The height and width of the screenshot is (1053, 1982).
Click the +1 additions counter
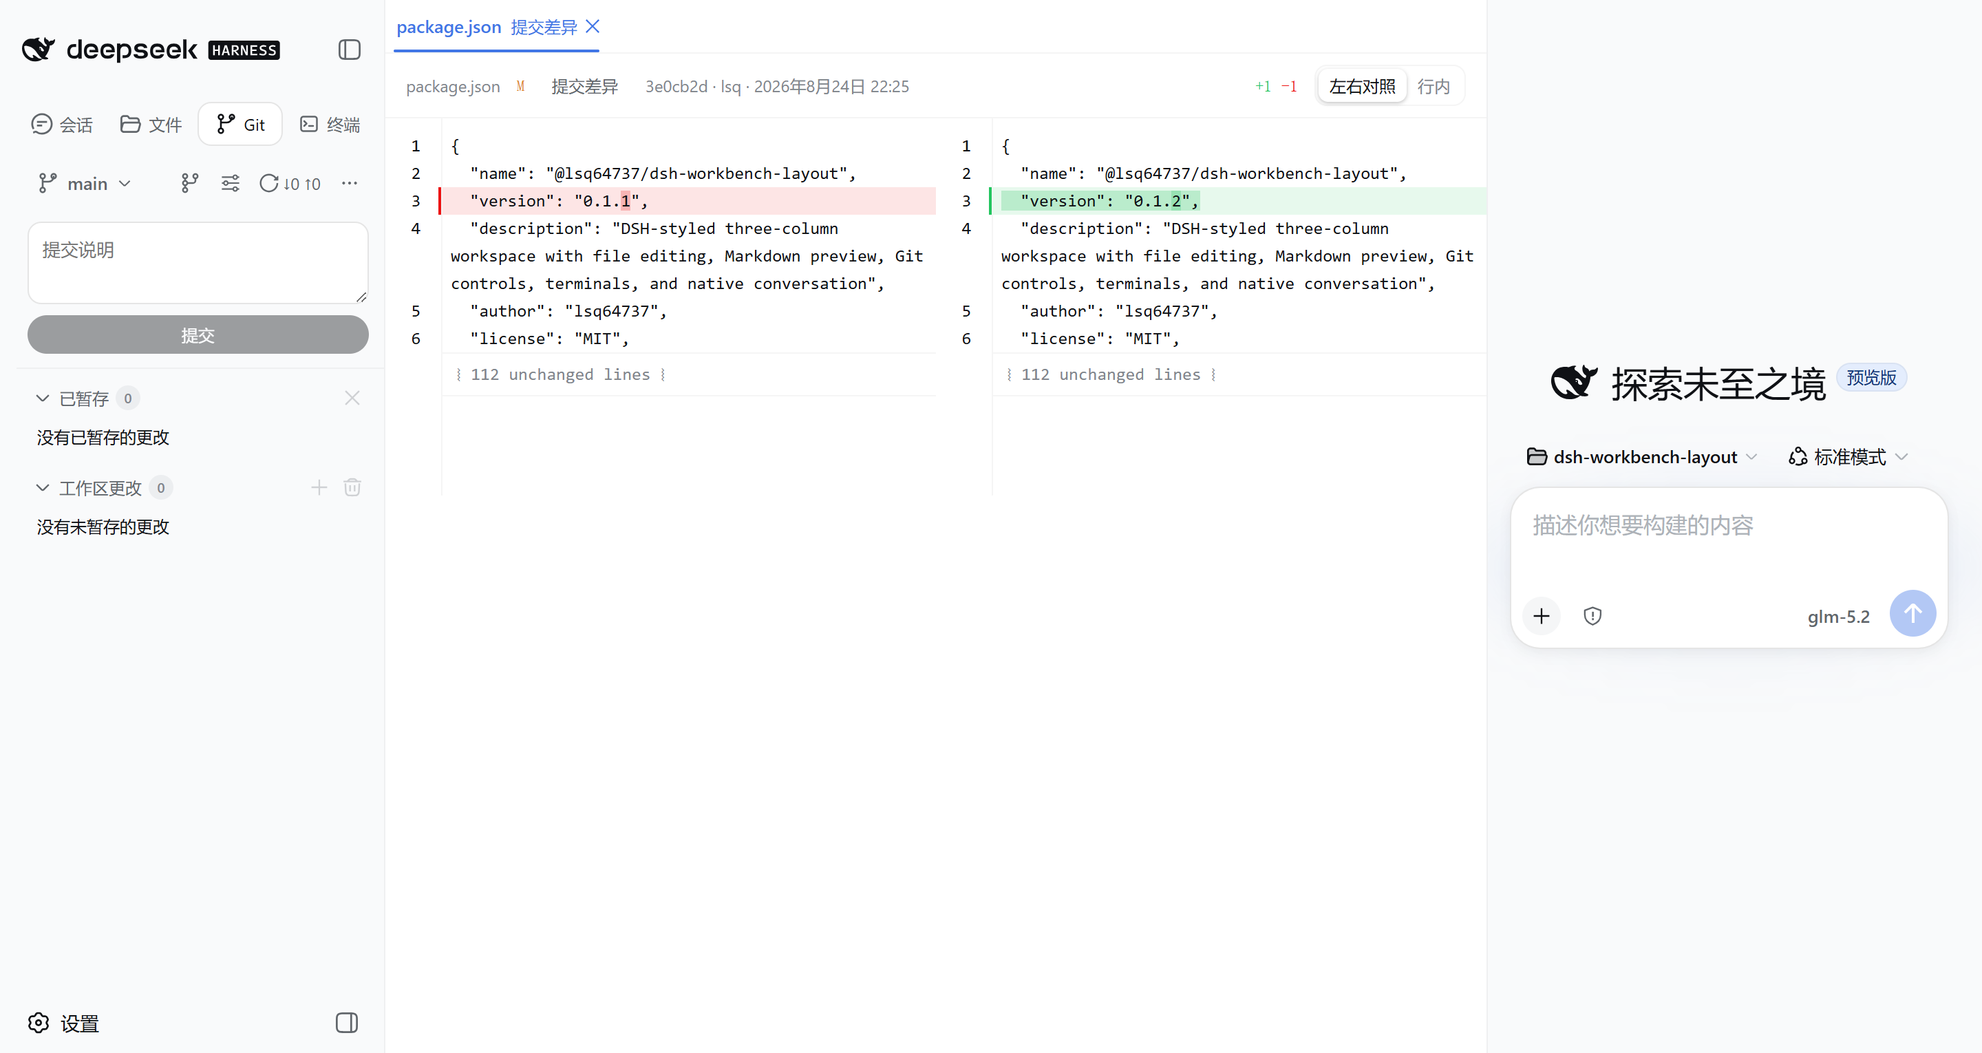(1263, 86)
